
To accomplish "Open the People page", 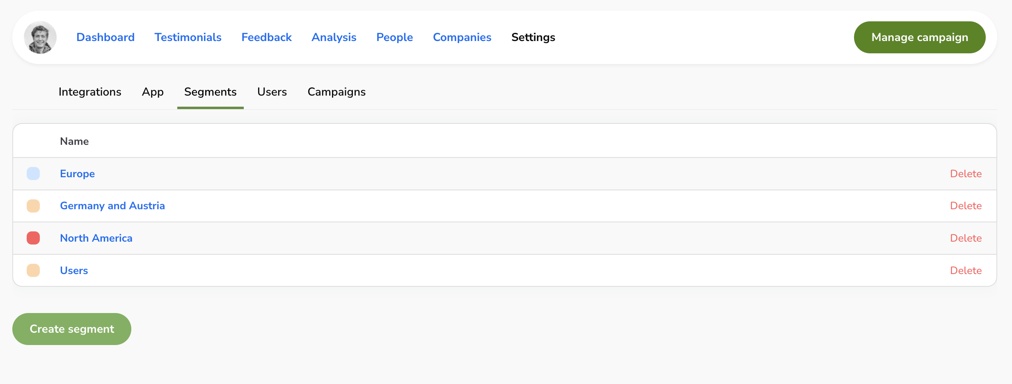I will (x=394, y=37).
